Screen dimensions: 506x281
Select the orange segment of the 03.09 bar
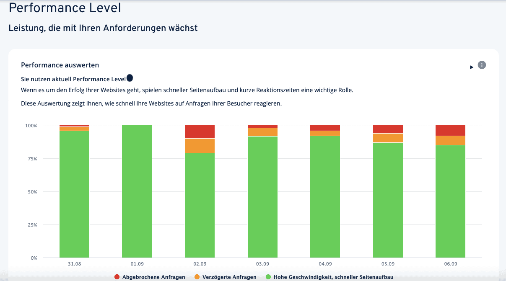coord(262,132)
